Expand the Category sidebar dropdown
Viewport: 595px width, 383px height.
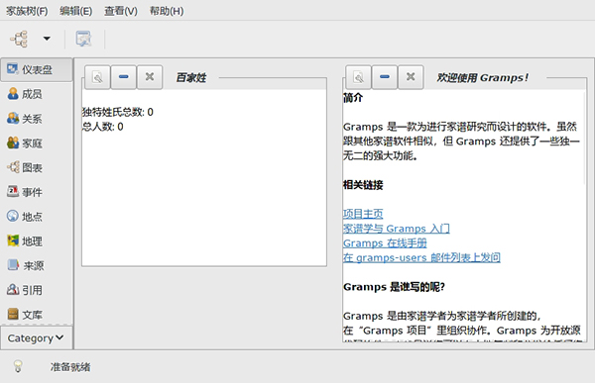pos(37,337)
